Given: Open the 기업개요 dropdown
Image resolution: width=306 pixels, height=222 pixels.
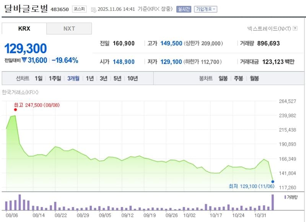Looking at the screenshot, I should click(205, 9).
